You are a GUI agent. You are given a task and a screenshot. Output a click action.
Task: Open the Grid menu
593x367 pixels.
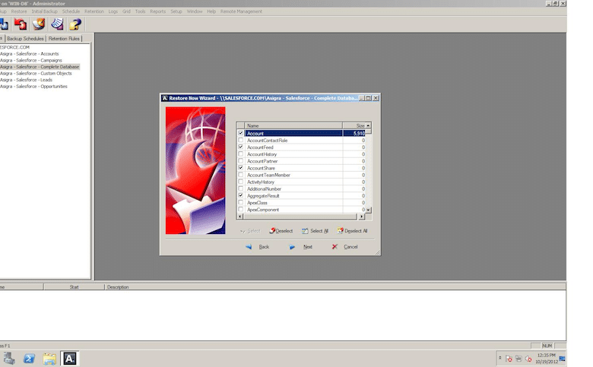[126, 11]
